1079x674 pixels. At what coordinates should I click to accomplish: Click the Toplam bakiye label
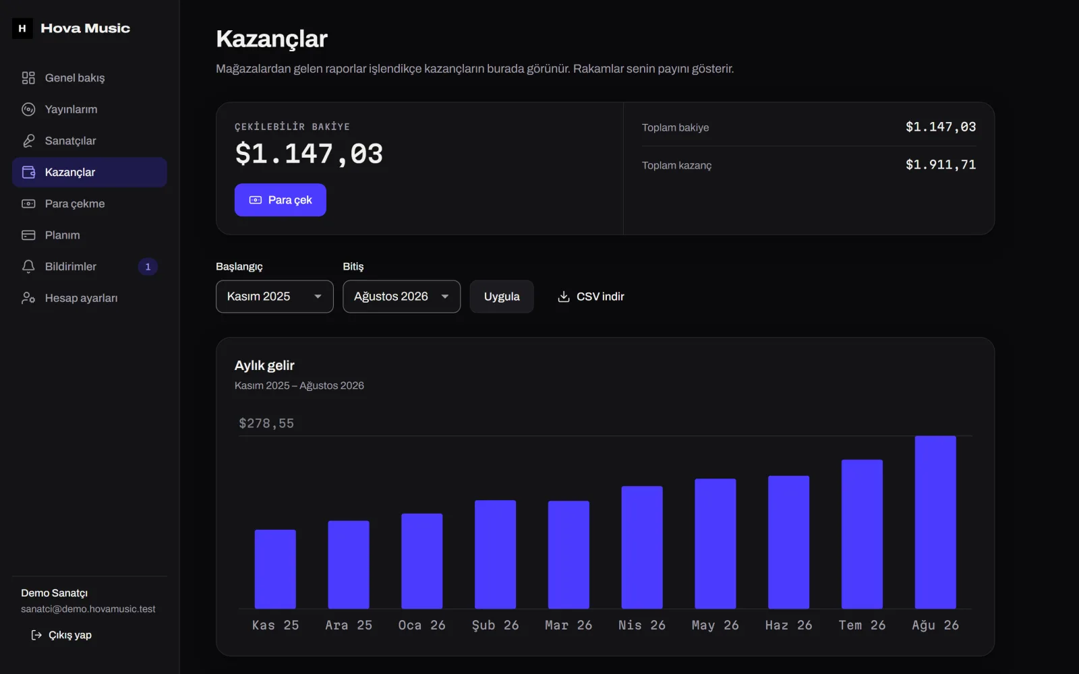coord(675,127)
